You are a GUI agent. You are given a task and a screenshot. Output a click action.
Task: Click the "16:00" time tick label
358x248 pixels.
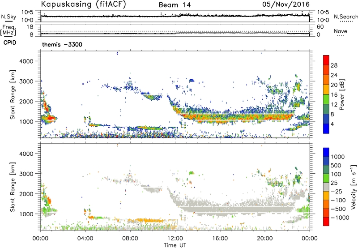click(x=220, y=239)
